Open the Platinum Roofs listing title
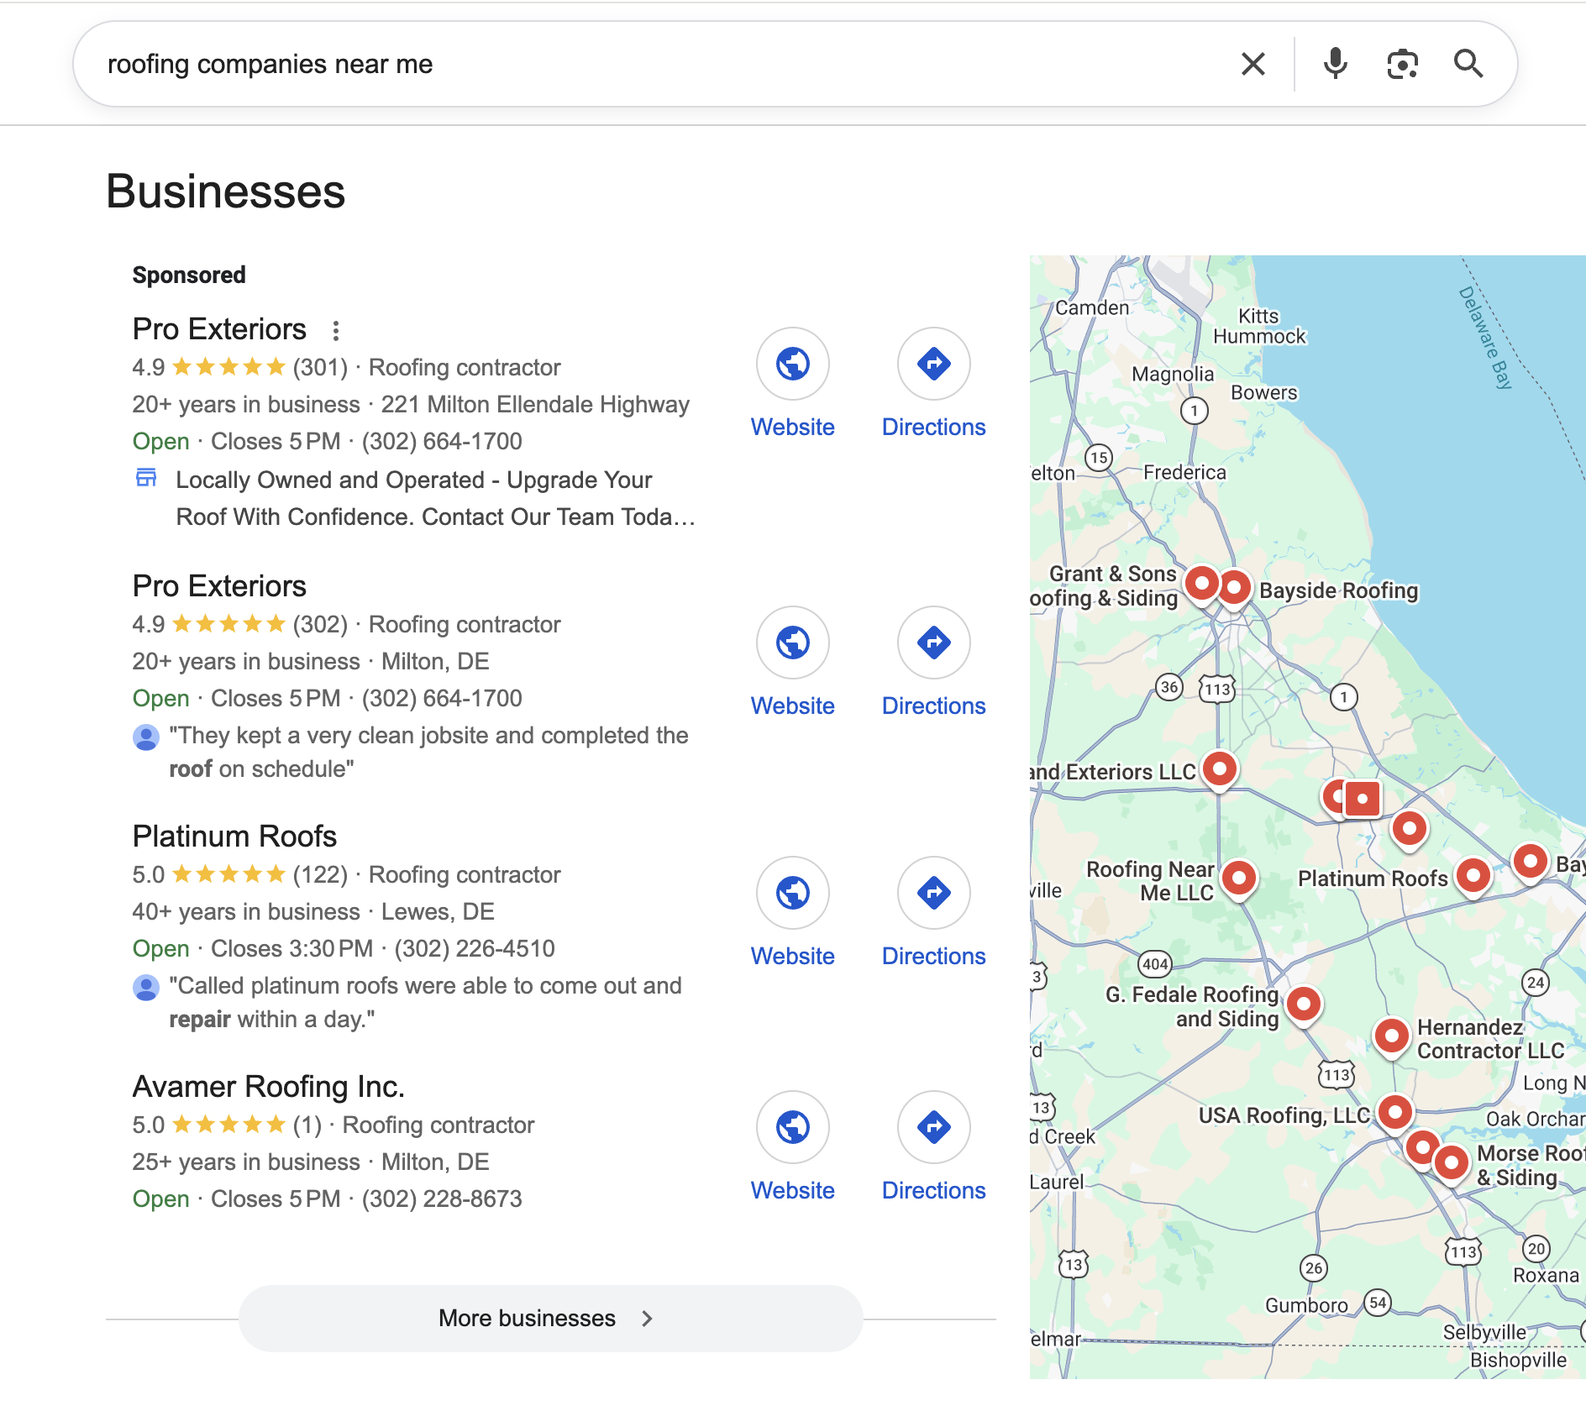Viewport: 1586px width, 1411px height. tap(234, 837)
